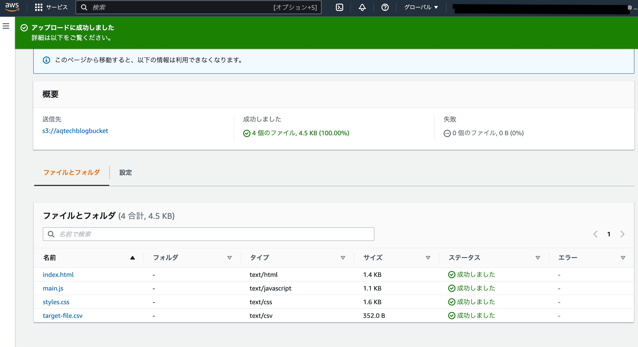
Task: Open the index.html file link
Action: coord(58,275)
